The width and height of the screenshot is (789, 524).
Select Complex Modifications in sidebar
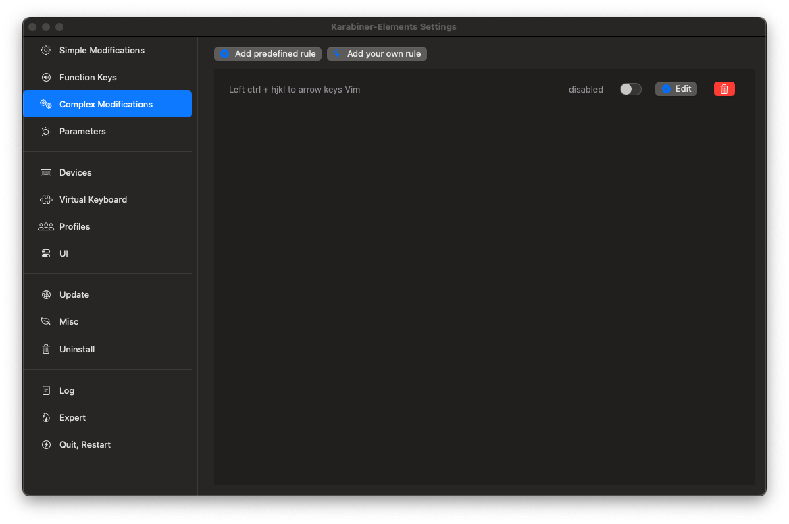pos(107,104)
